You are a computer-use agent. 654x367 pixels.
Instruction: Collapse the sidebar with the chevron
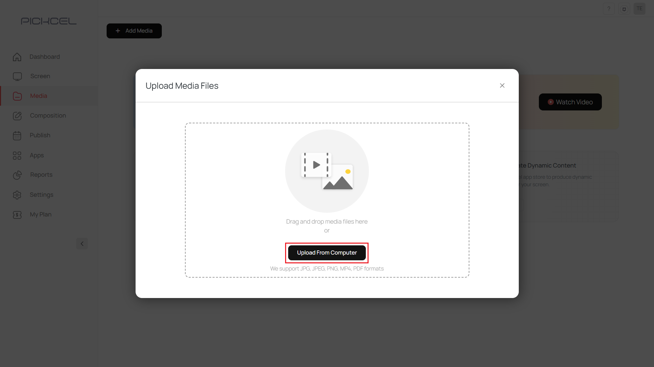coord(82,244)
